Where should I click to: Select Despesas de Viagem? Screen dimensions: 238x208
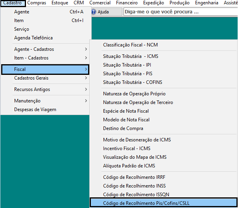tap(45, 110)
